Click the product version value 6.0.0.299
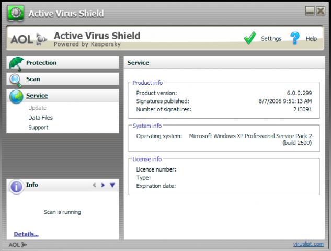This screenshot has height=251, width=331. pos(299,93)
